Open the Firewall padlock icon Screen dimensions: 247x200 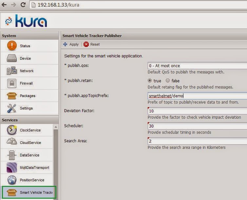click(x=12, y=83)
